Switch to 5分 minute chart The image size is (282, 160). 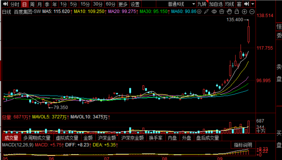(x=73, y=4)
